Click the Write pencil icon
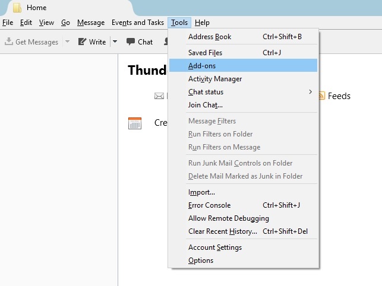 [83, 42]
